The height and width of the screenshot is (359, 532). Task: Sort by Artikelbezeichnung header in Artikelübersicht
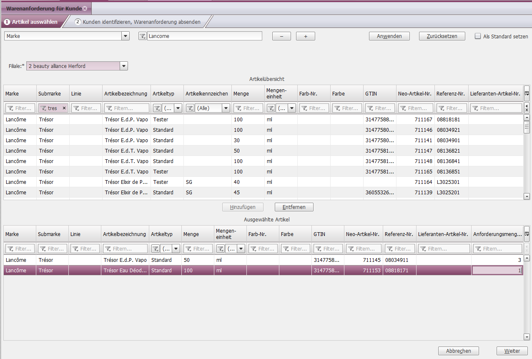tap(127, 93)
